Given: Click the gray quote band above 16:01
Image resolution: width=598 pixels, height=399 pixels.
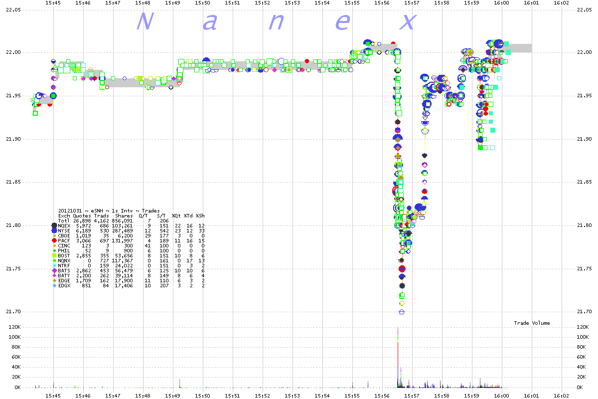Looking at the screenshot, I should coord(517,48).
